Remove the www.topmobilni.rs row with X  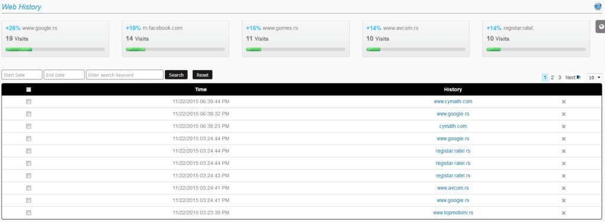pyautogui.click(x=563, y=213)
